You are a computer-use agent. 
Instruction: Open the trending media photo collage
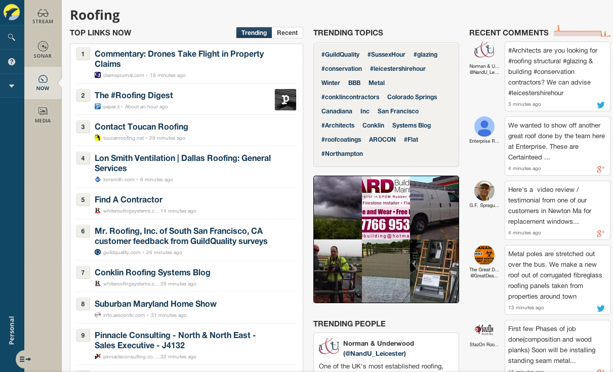(386, 239)
